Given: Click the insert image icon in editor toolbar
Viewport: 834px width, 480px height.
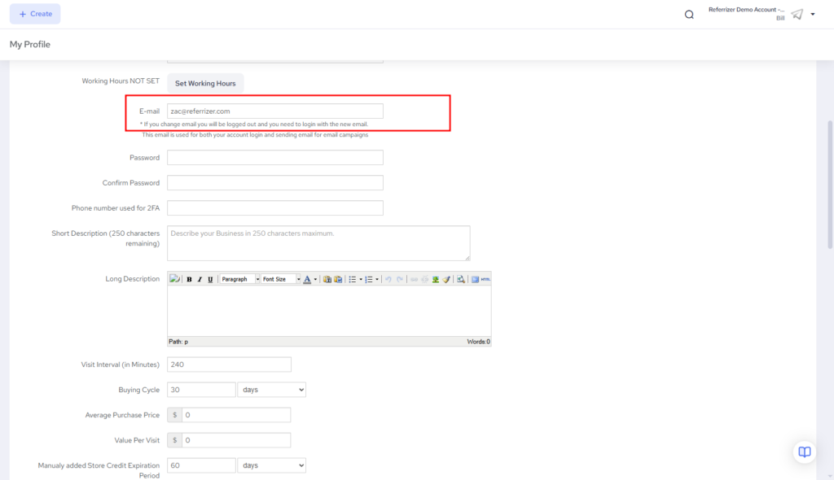Looking at the screenshot, I should [x=436, y=279].
